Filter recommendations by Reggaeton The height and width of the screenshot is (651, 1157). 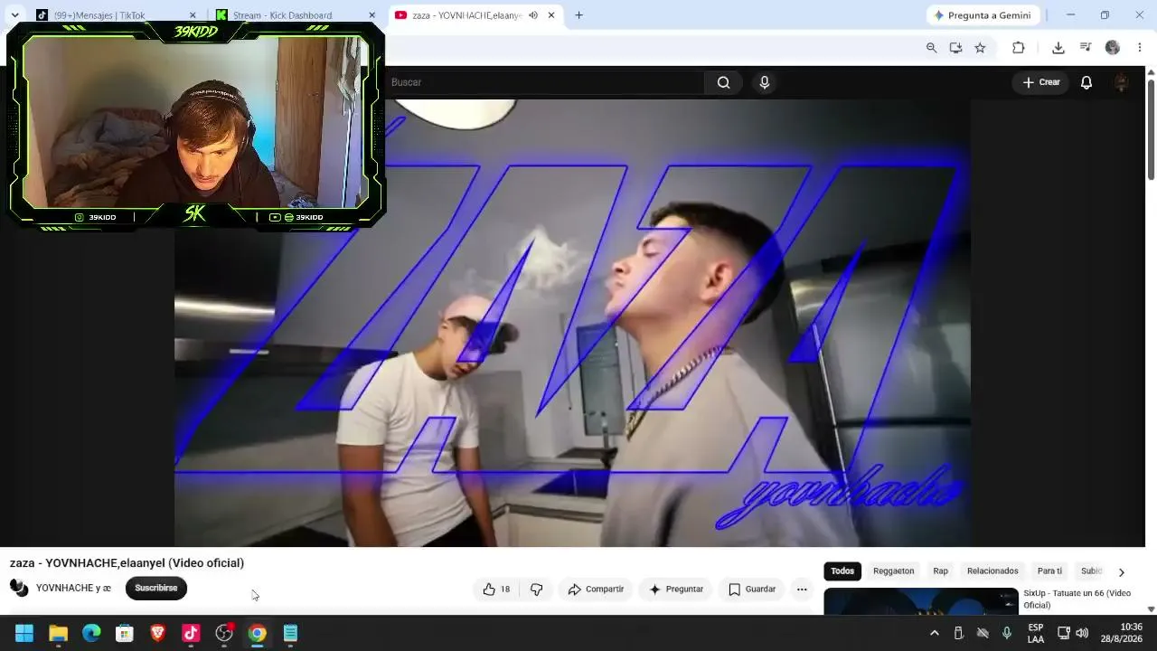coord(893,571)
